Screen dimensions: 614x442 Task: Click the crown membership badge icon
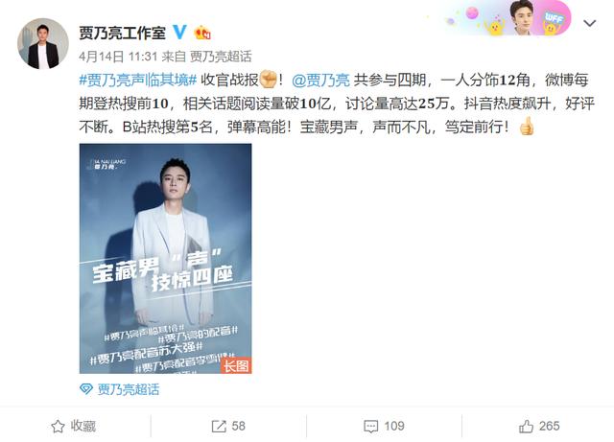[202, 33]
